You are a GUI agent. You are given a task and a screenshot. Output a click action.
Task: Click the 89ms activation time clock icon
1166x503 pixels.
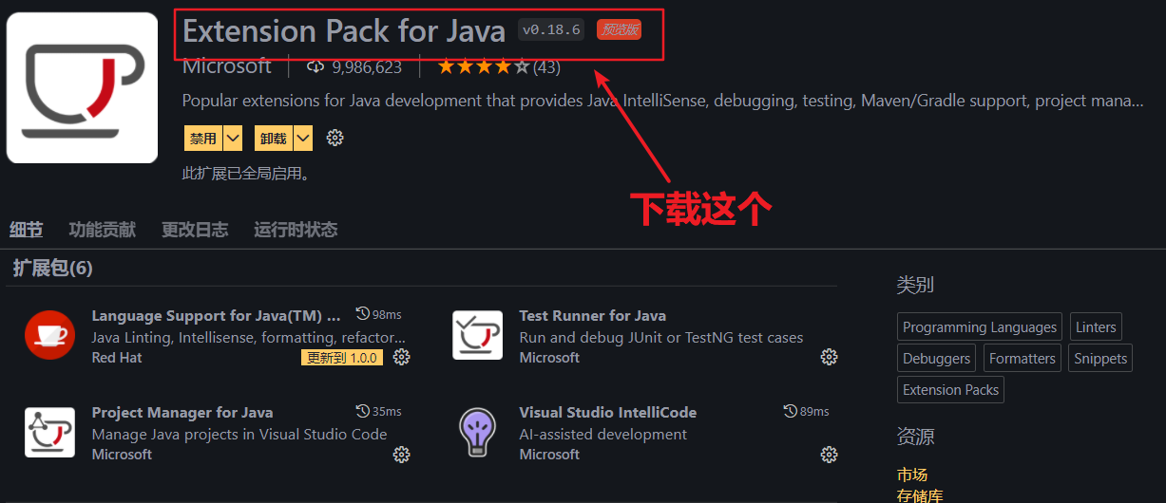790,411
